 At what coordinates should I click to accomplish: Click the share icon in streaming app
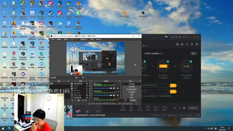point(197,44)
